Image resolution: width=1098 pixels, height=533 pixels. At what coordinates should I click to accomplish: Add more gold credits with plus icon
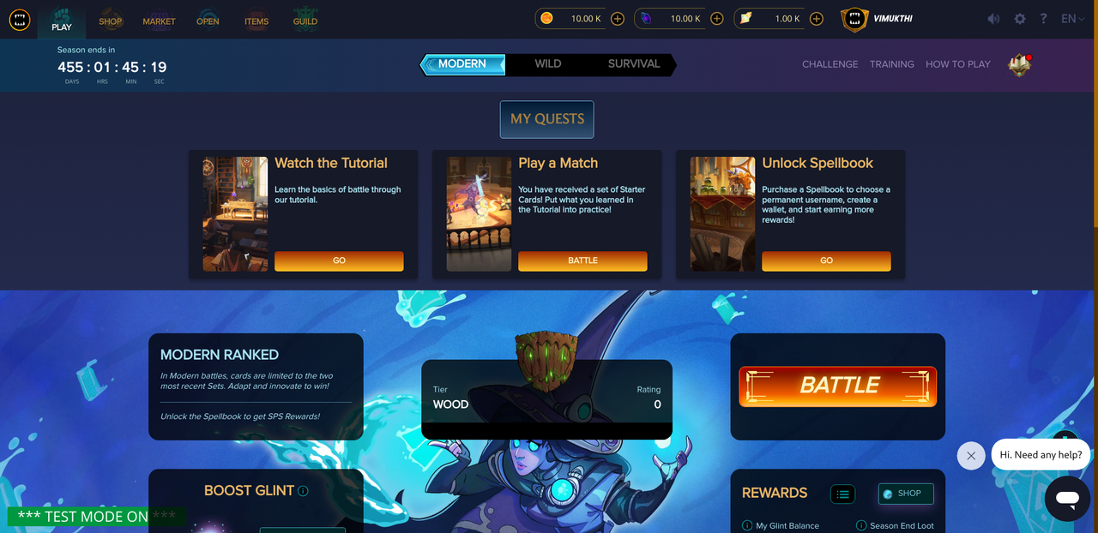618,19
